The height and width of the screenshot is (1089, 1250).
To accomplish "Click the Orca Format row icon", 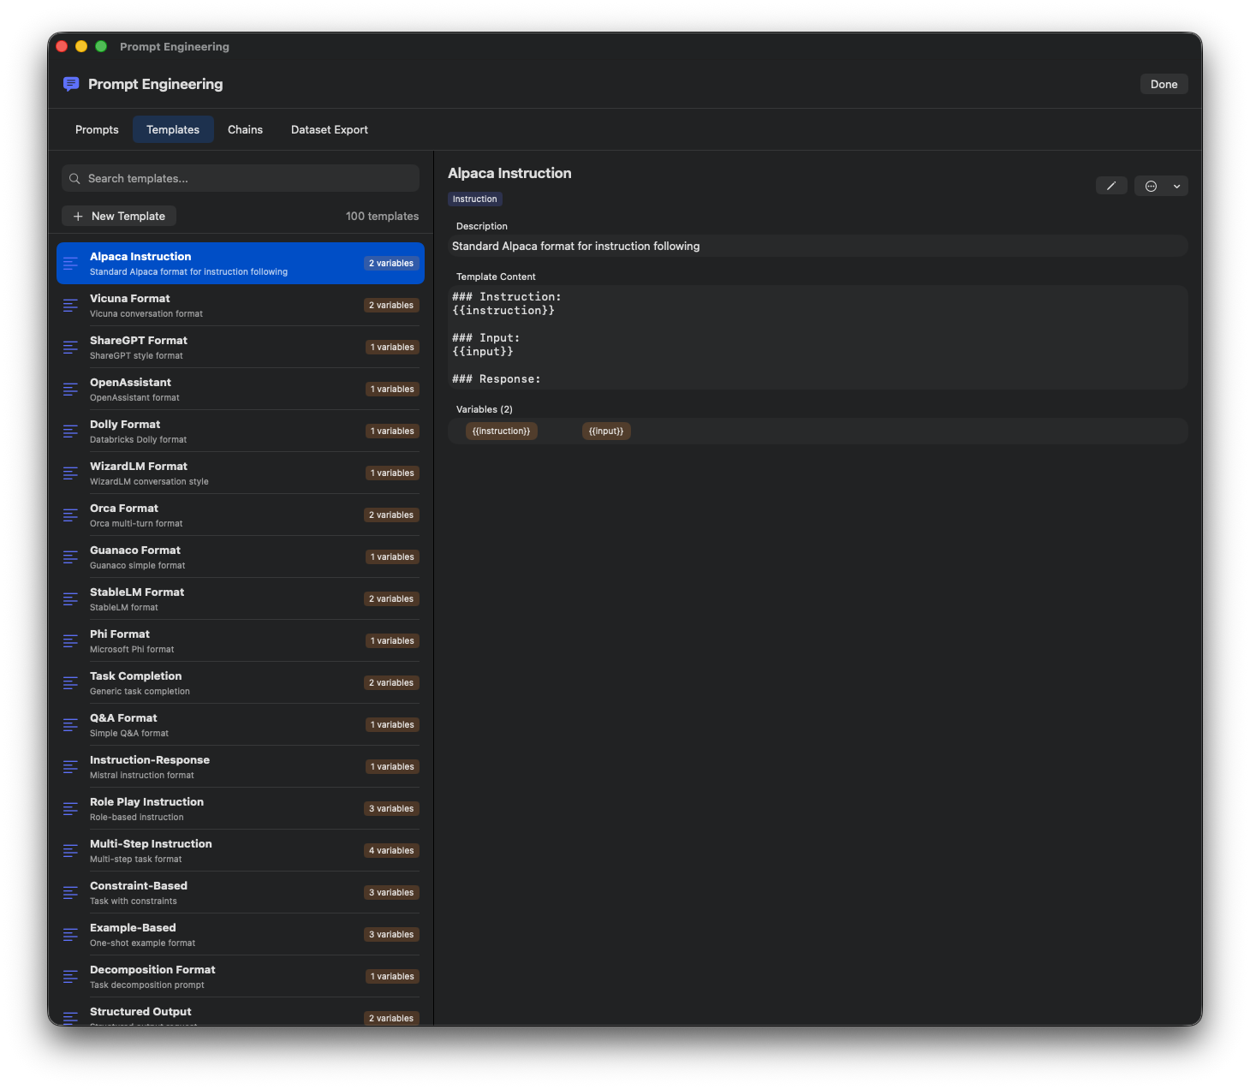I will [x=71, y=515].
